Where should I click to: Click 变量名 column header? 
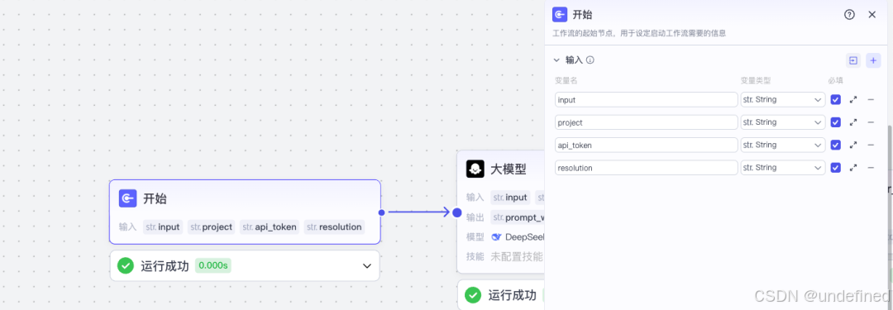pyautogui.click(x=566, y=80)
